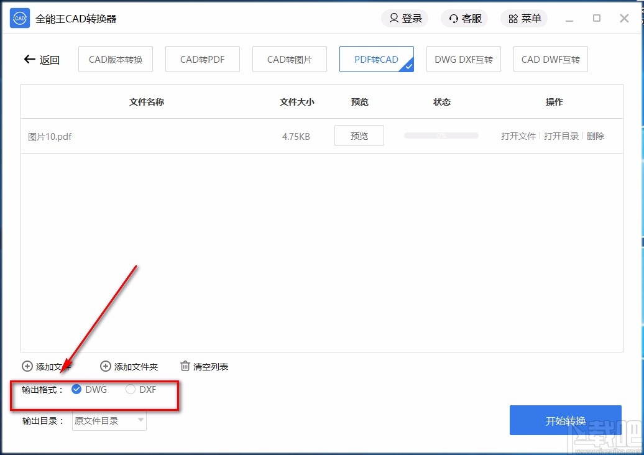Click the 预览 preview button for 图片10.pdf
This screenshot has width=644, height=455.
tap(359, 136)
